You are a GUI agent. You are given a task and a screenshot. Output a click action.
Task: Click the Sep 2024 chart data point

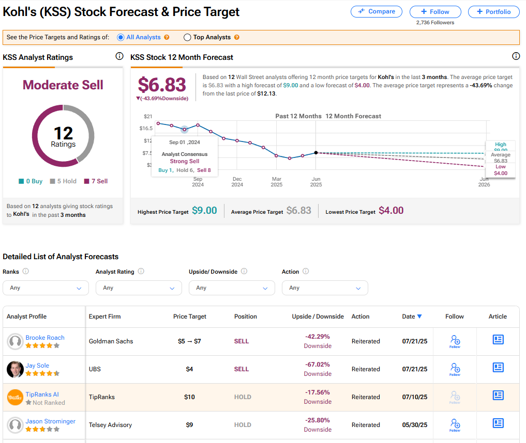pyautogui.click(x=184, y=129)
